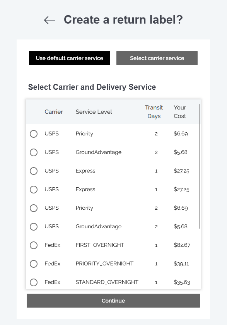This screenshot has height=325, width=227.
Task: Click the PRIORITY_OVERNIGHT service level text
Action: click(104, 263)
